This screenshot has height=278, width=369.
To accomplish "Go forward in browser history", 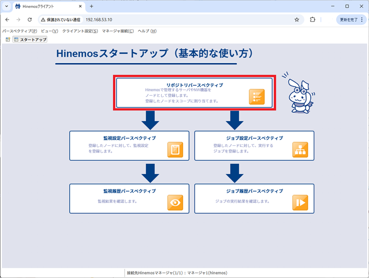I will coord(18,20).
